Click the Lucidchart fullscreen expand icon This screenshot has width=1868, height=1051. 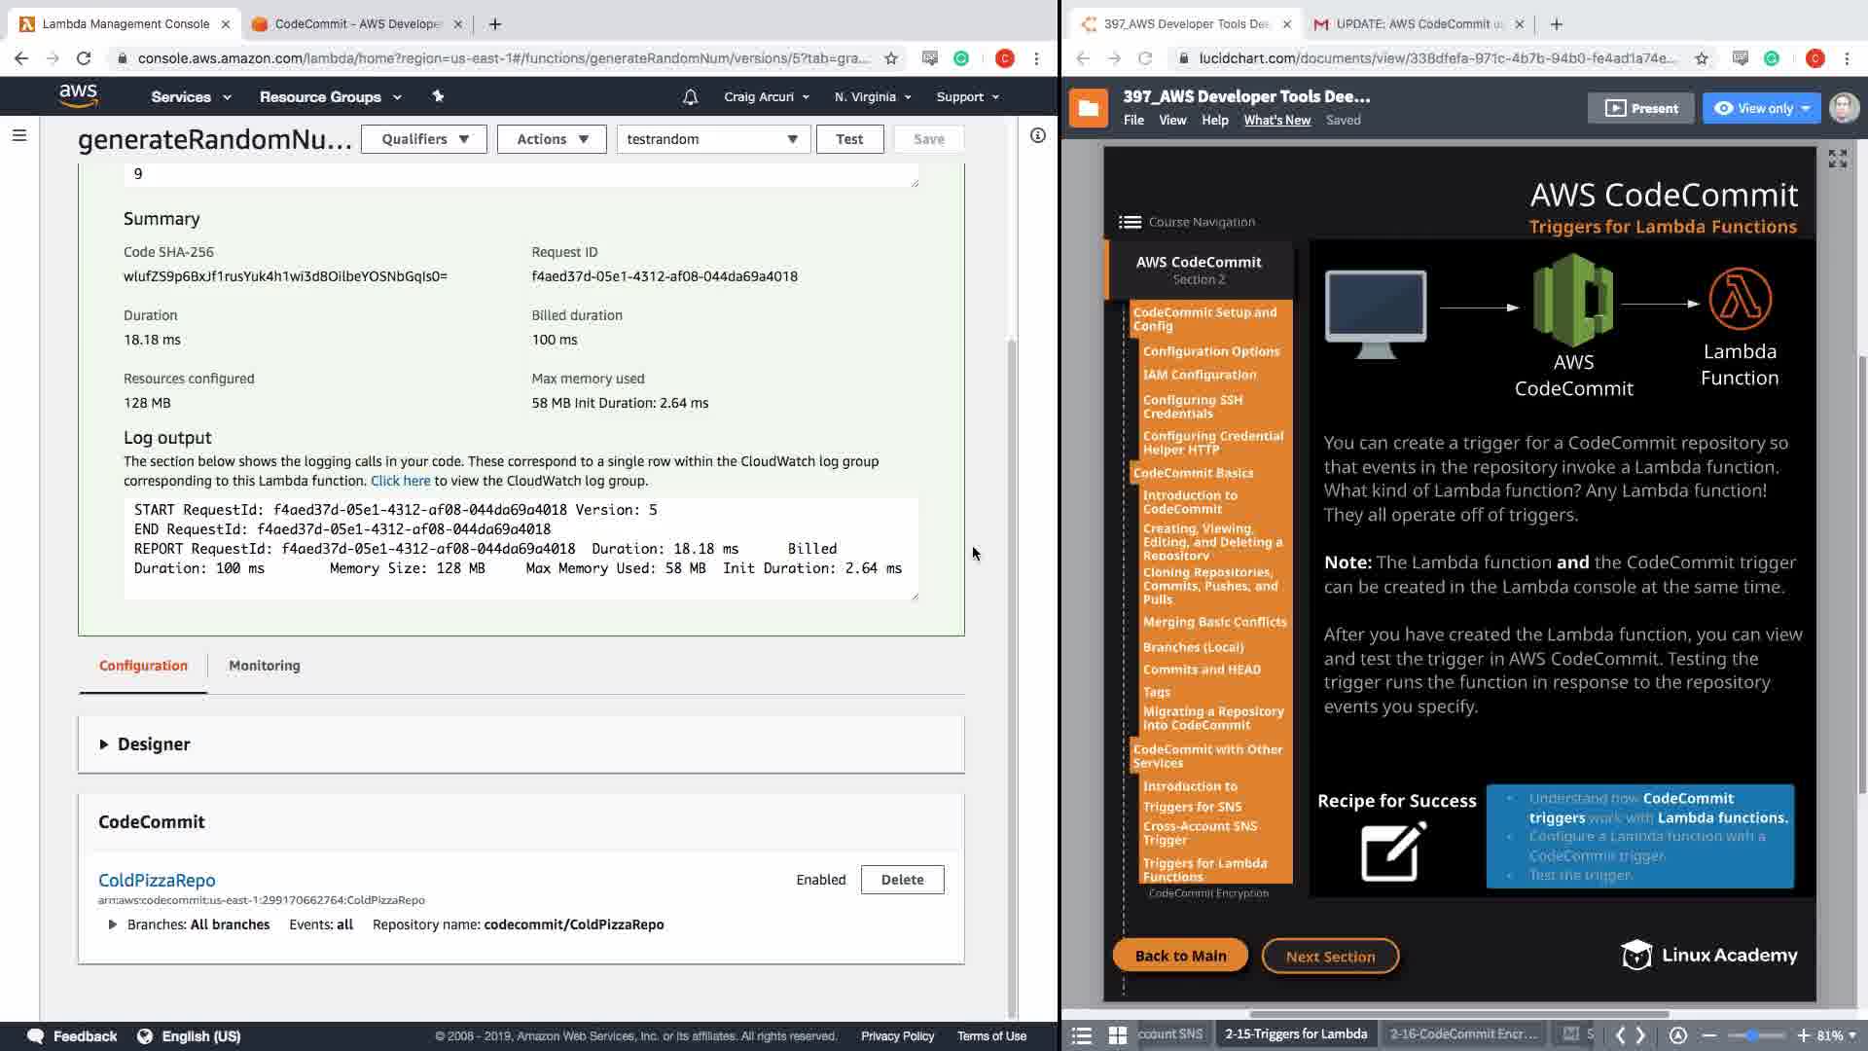[x=1837, y=159]
